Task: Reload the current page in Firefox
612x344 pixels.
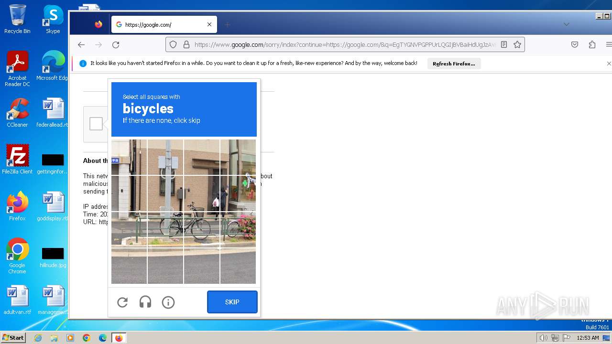Action: (116, 44)
